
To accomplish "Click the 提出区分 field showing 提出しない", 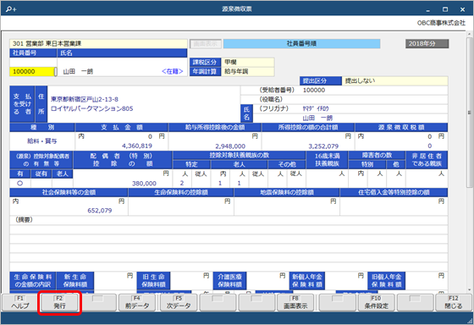I will pyautogui.click(x=394, y=81).
